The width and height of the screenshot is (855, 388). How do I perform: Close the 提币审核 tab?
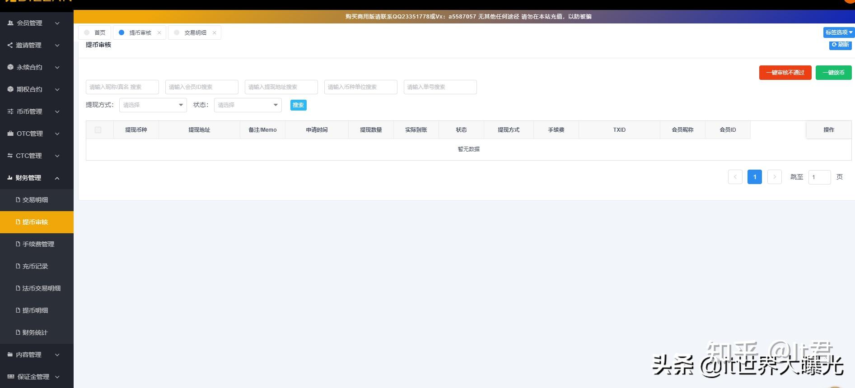pos(159,32)
